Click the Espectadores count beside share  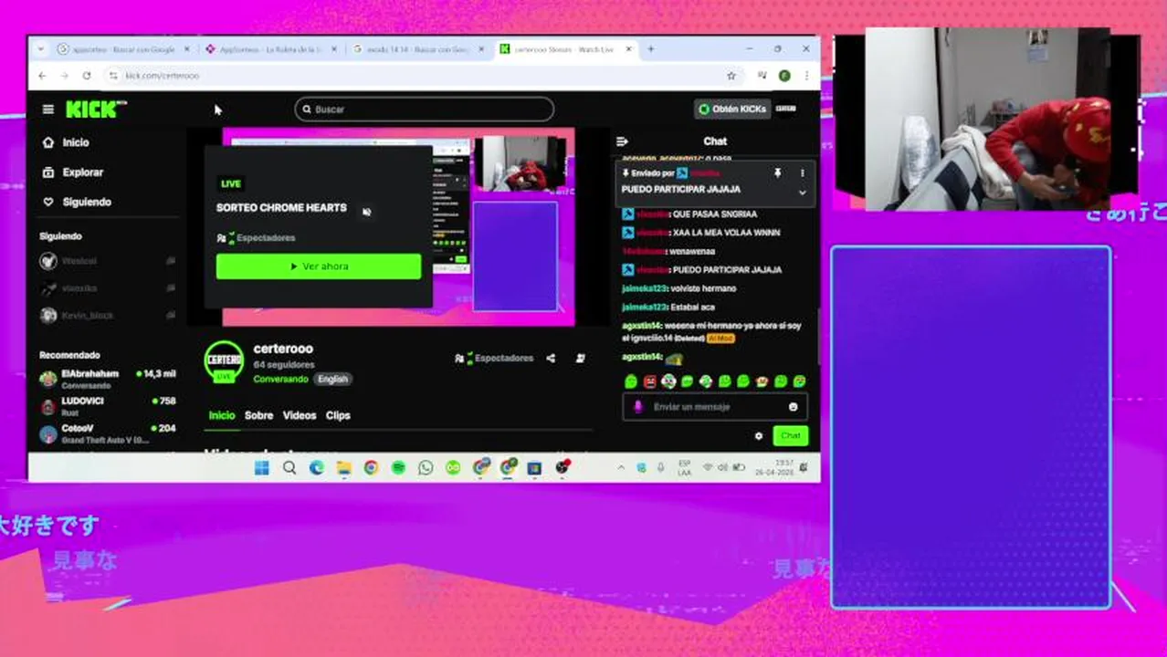click(x=494, y=359)
